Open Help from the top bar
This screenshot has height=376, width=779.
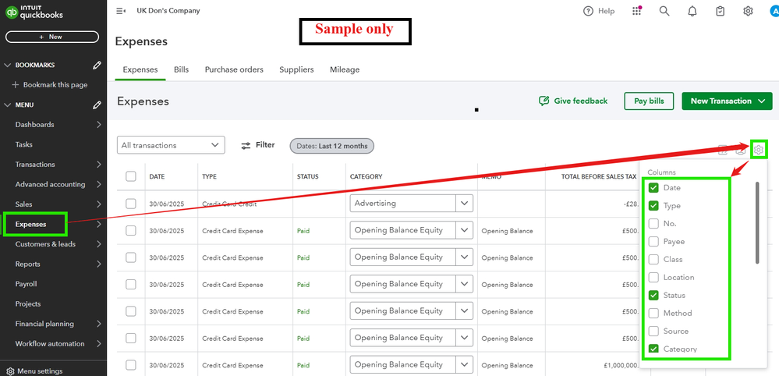click(x=599, y=11)
